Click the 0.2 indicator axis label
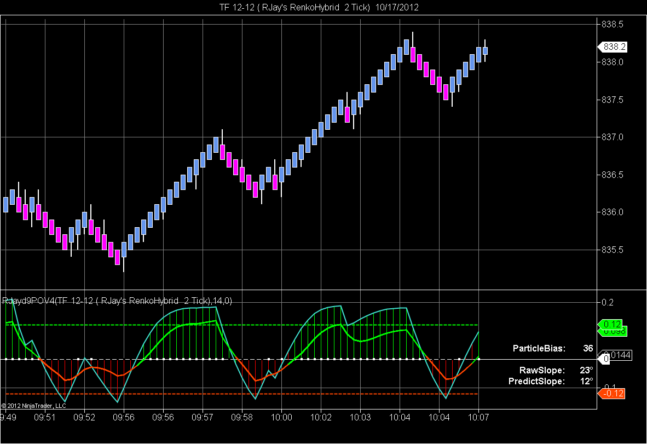Screen dimensions: 647x444 608,302
